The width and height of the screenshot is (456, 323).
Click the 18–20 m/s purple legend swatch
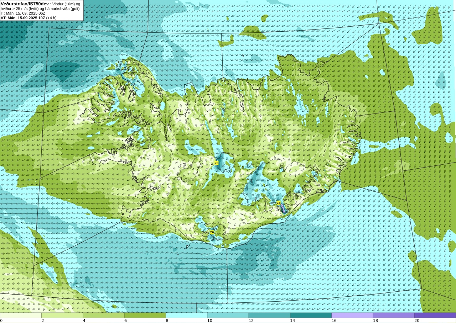coord(394,315)
